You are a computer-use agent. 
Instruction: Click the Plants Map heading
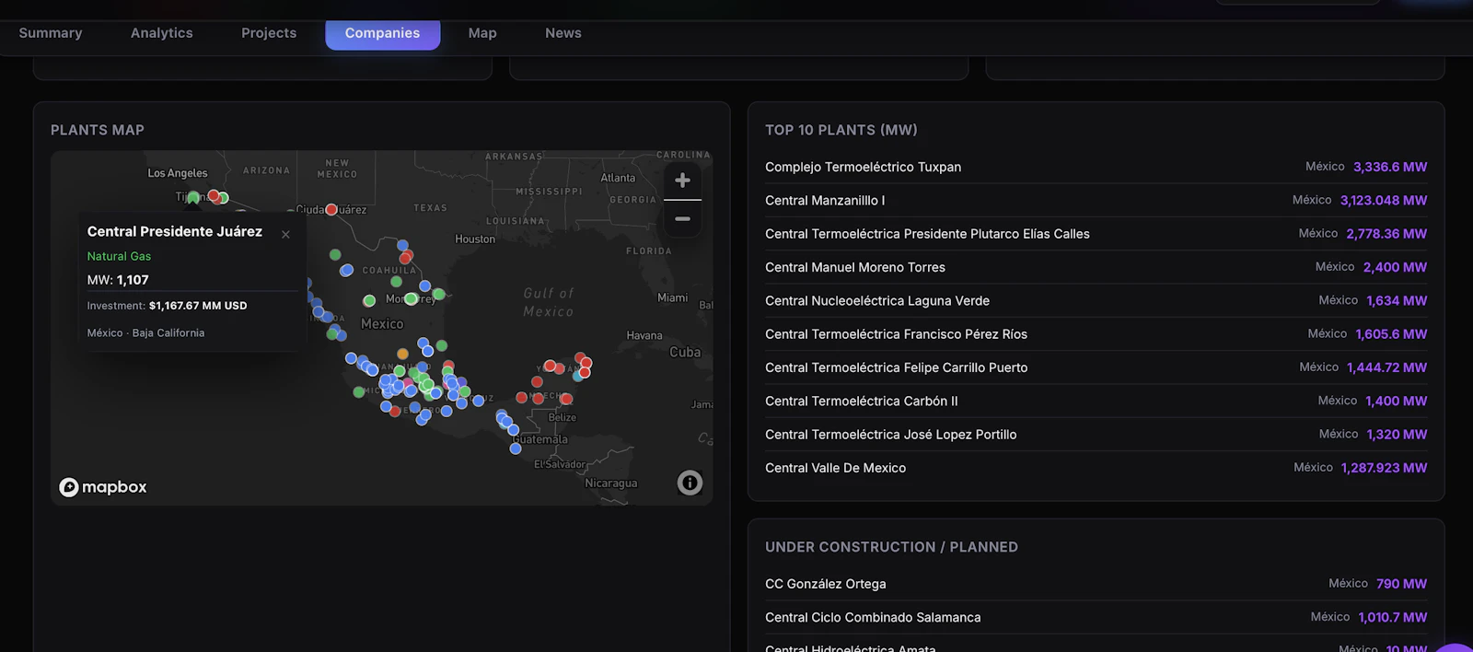click(98, 130)
